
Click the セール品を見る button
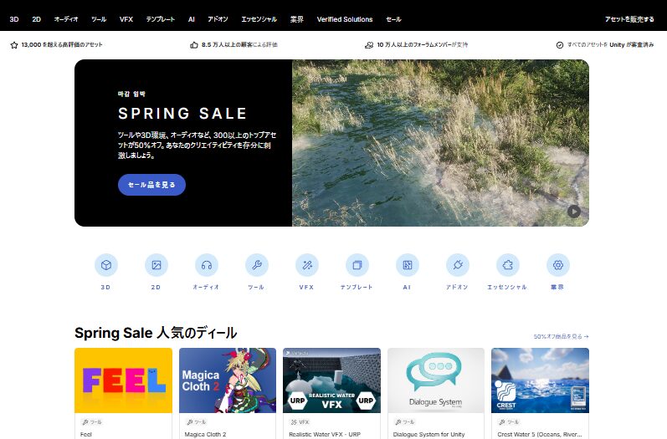coord(151,185)
